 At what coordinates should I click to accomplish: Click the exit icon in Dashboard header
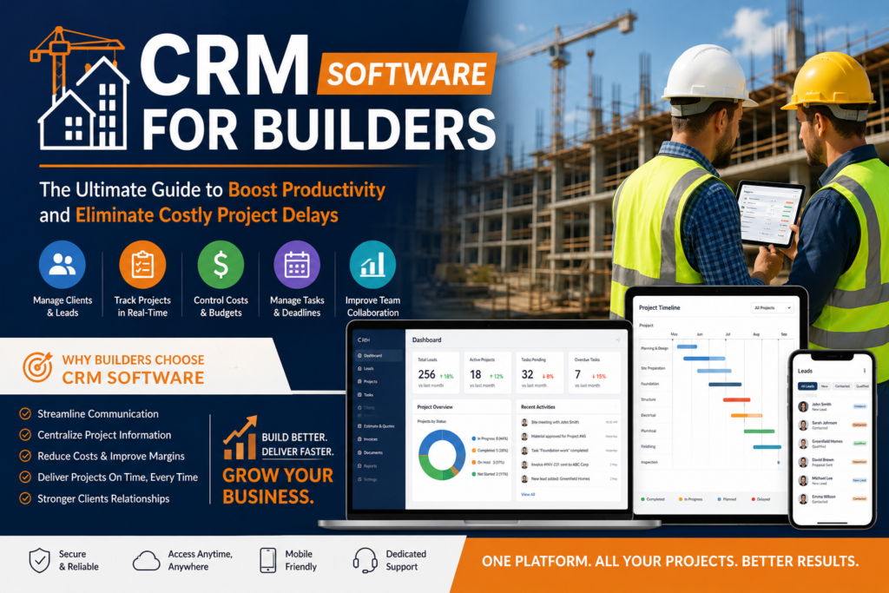click(x=617, y=340)
